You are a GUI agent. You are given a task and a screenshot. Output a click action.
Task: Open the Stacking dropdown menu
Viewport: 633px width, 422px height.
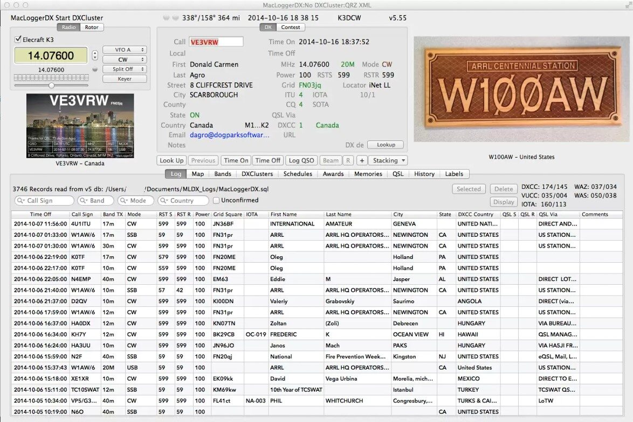388,160
